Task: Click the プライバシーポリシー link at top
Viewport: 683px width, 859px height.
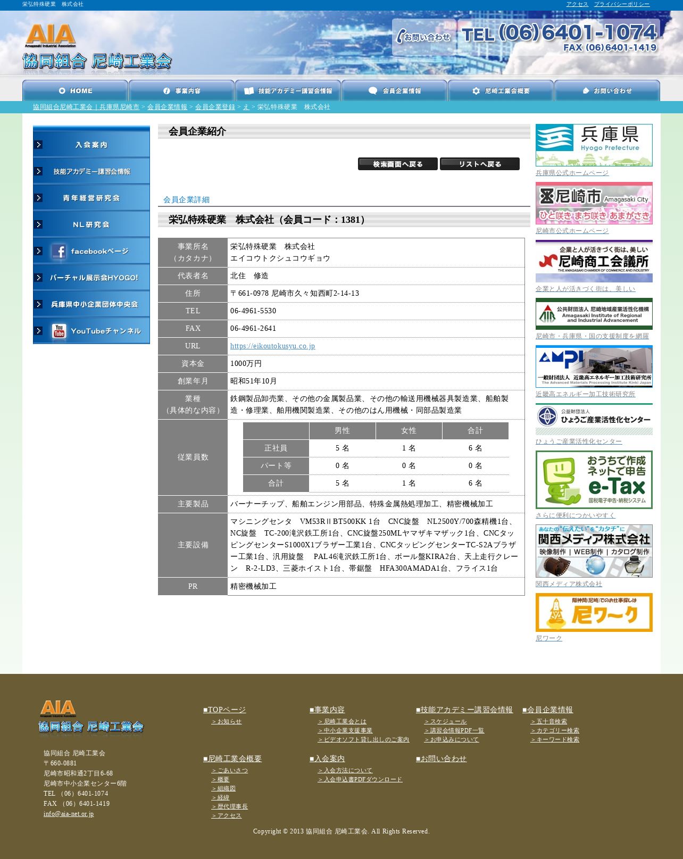Action: tap(621, 4)
